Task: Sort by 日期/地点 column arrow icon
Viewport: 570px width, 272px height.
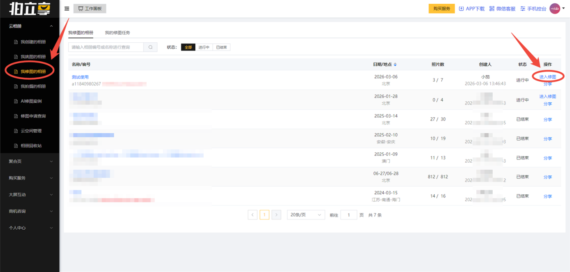Action: 395,65
